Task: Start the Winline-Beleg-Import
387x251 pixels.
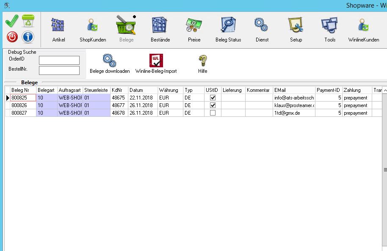Action: point(156,63)
